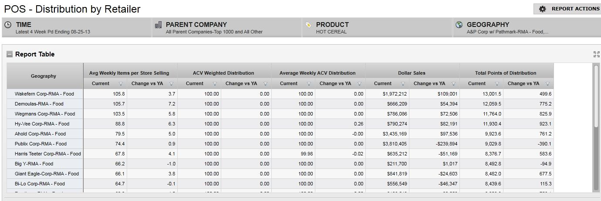Click the expand table fullscreen icon
601x201 pixels.
pos(596,54)
